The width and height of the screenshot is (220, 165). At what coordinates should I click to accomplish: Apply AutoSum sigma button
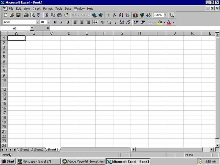click(108, 15)
